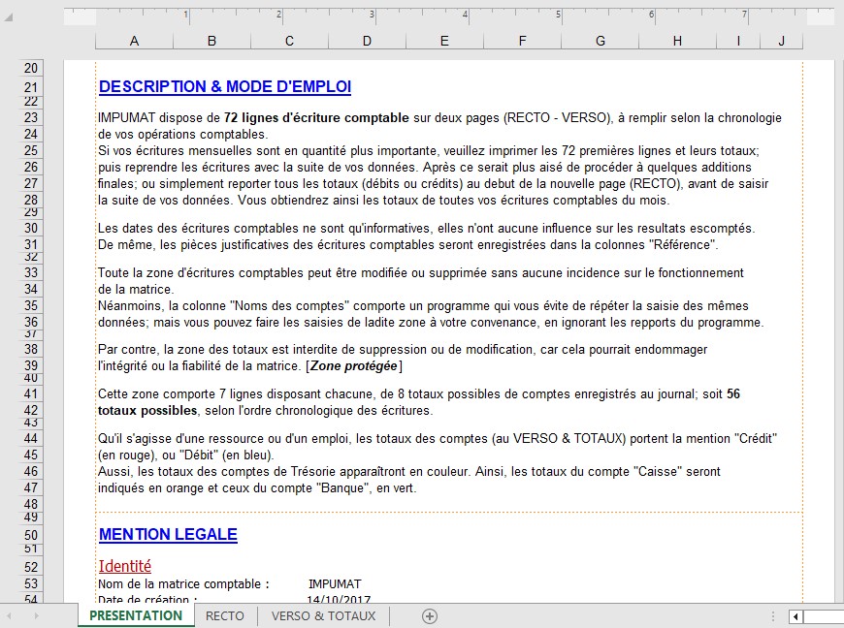This screenshot has width=844, height=628.
Task: Click the tab bar split handle dots
Action: pyautogui.click(x=773, y=616)
